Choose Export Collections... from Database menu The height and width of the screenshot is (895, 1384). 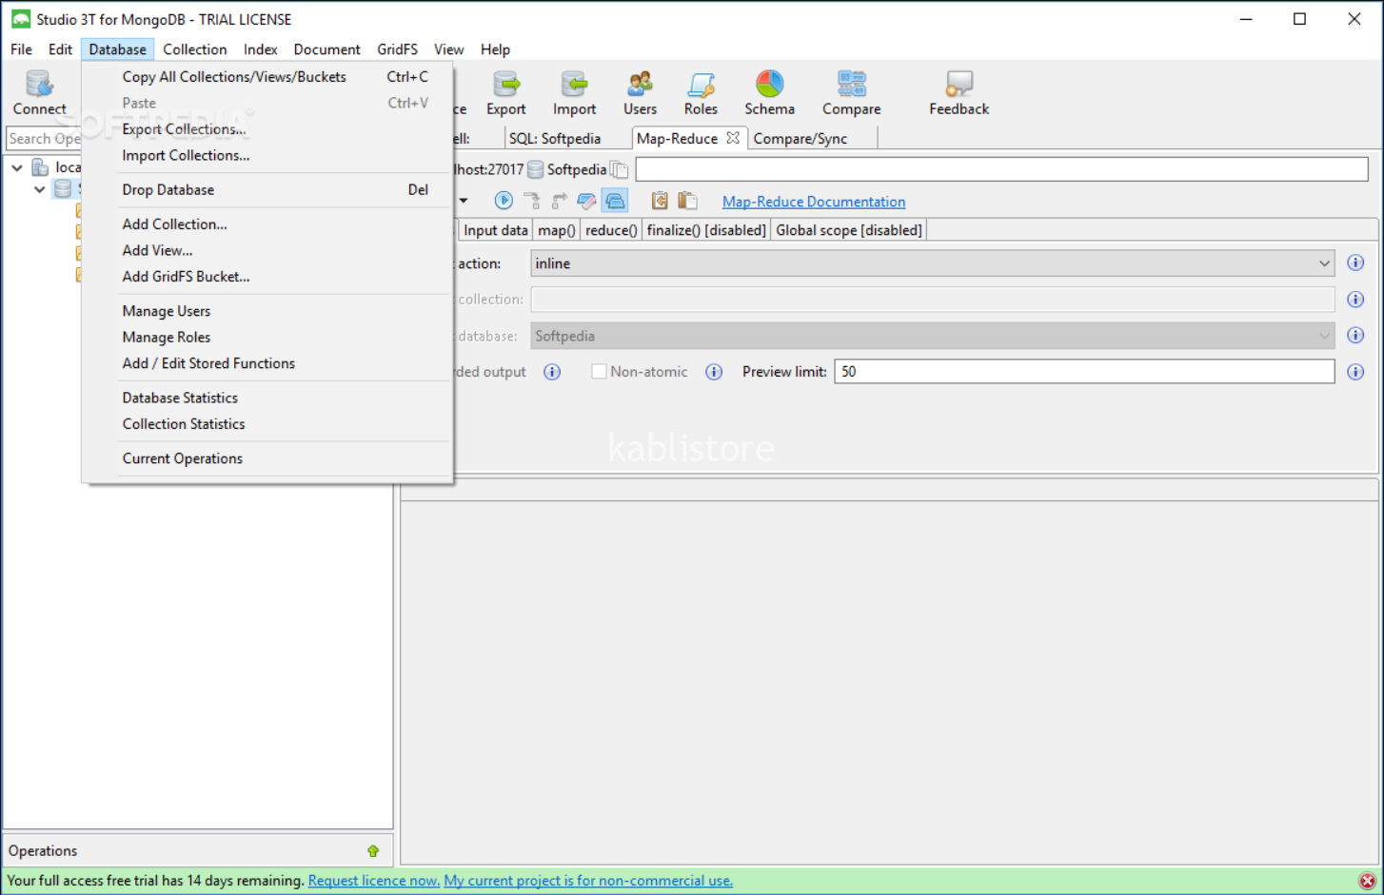coord(267,129)
